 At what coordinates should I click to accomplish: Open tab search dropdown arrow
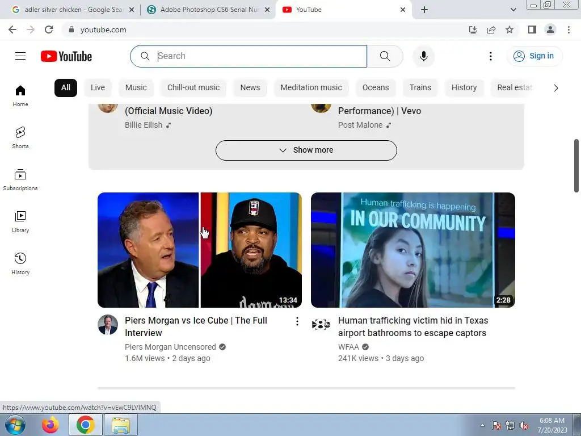513,10
